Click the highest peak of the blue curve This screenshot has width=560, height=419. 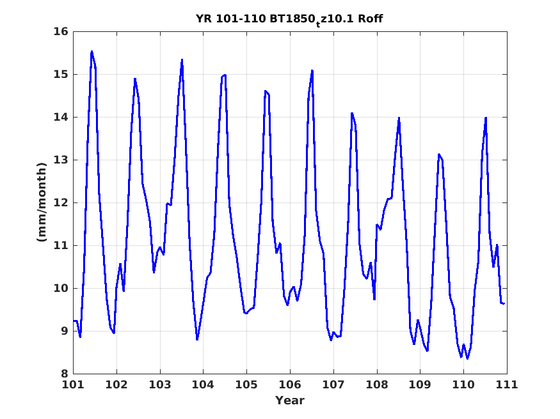[92, 52]
